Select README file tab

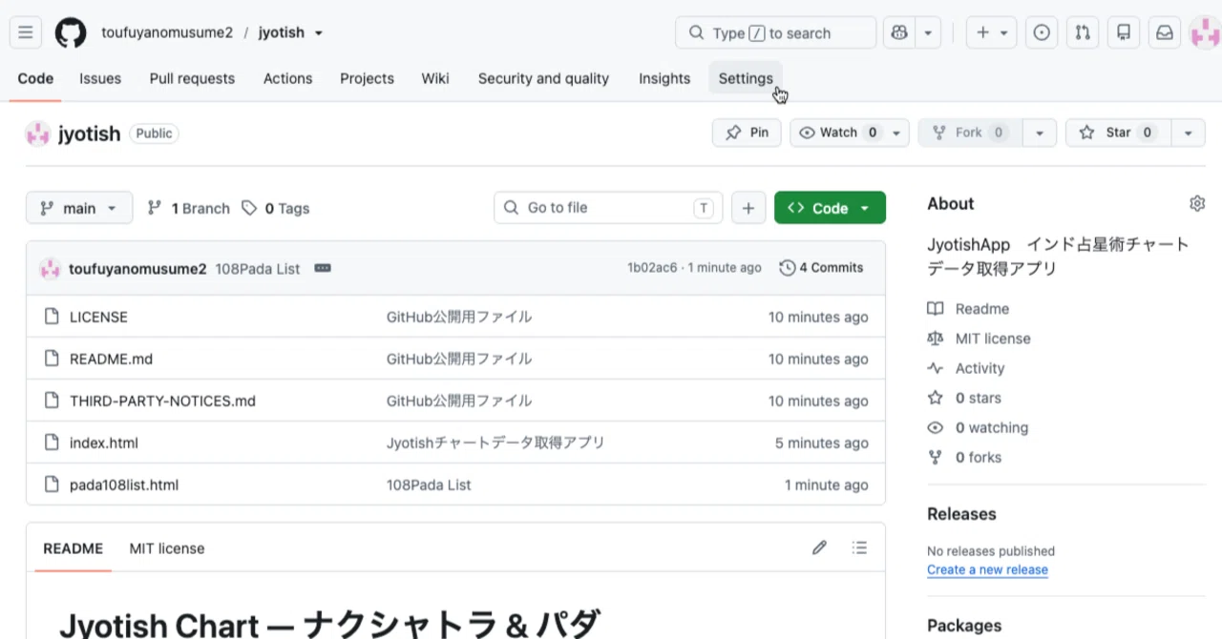[73, 548]
